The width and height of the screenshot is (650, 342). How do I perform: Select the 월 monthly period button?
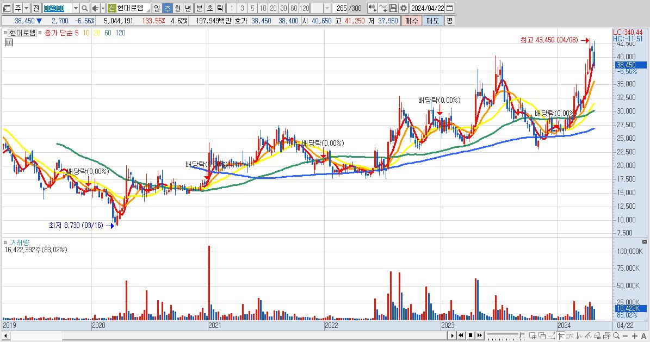[x=177, y=8]
